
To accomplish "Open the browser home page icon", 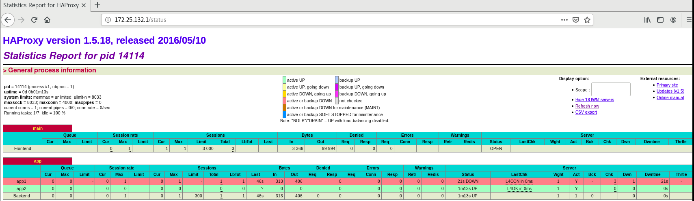I will [x=47, y=20].
